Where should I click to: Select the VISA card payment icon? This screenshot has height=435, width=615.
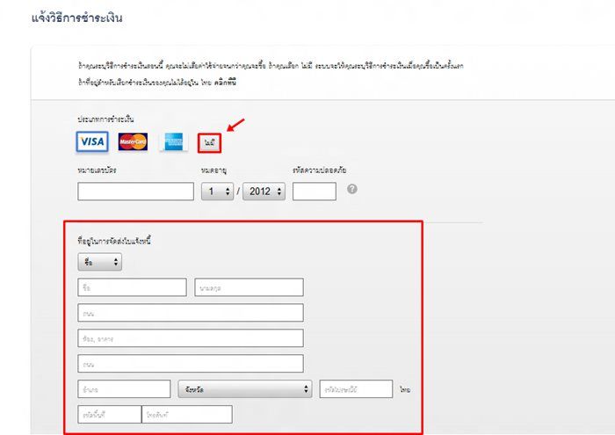click(x=92, y=141)
